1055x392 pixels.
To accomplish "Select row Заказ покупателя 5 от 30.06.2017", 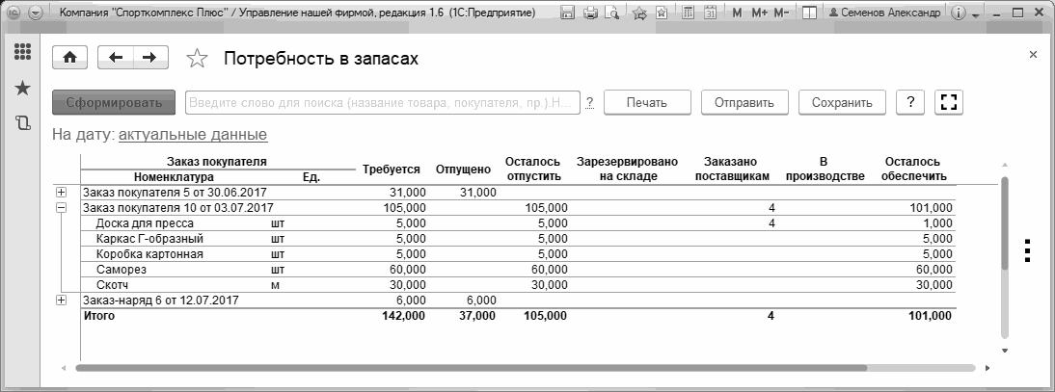I will (518, 193).
